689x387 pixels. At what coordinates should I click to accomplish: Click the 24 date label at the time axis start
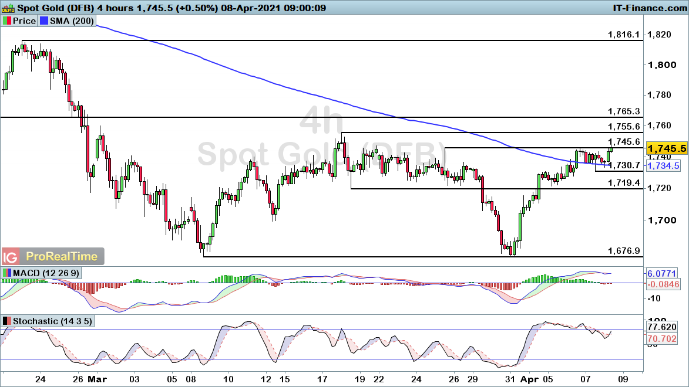click(x=40, y=379)
